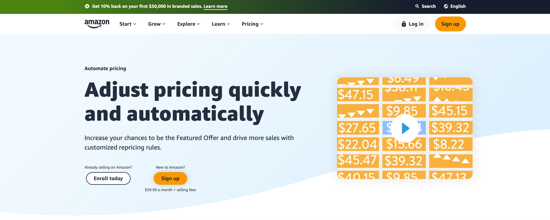550x220 pixels.
Task: Open the Pricing menu
Action: pyautogui.click(x=252, y=24)
